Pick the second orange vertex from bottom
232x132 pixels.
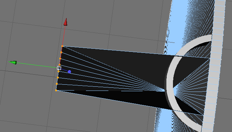click(x=57, y=84)
